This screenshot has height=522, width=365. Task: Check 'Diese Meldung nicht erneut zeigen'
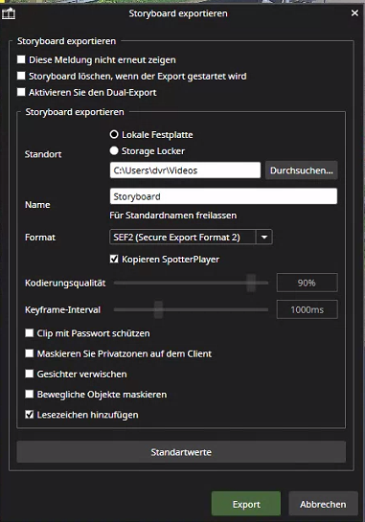point(21,59)
